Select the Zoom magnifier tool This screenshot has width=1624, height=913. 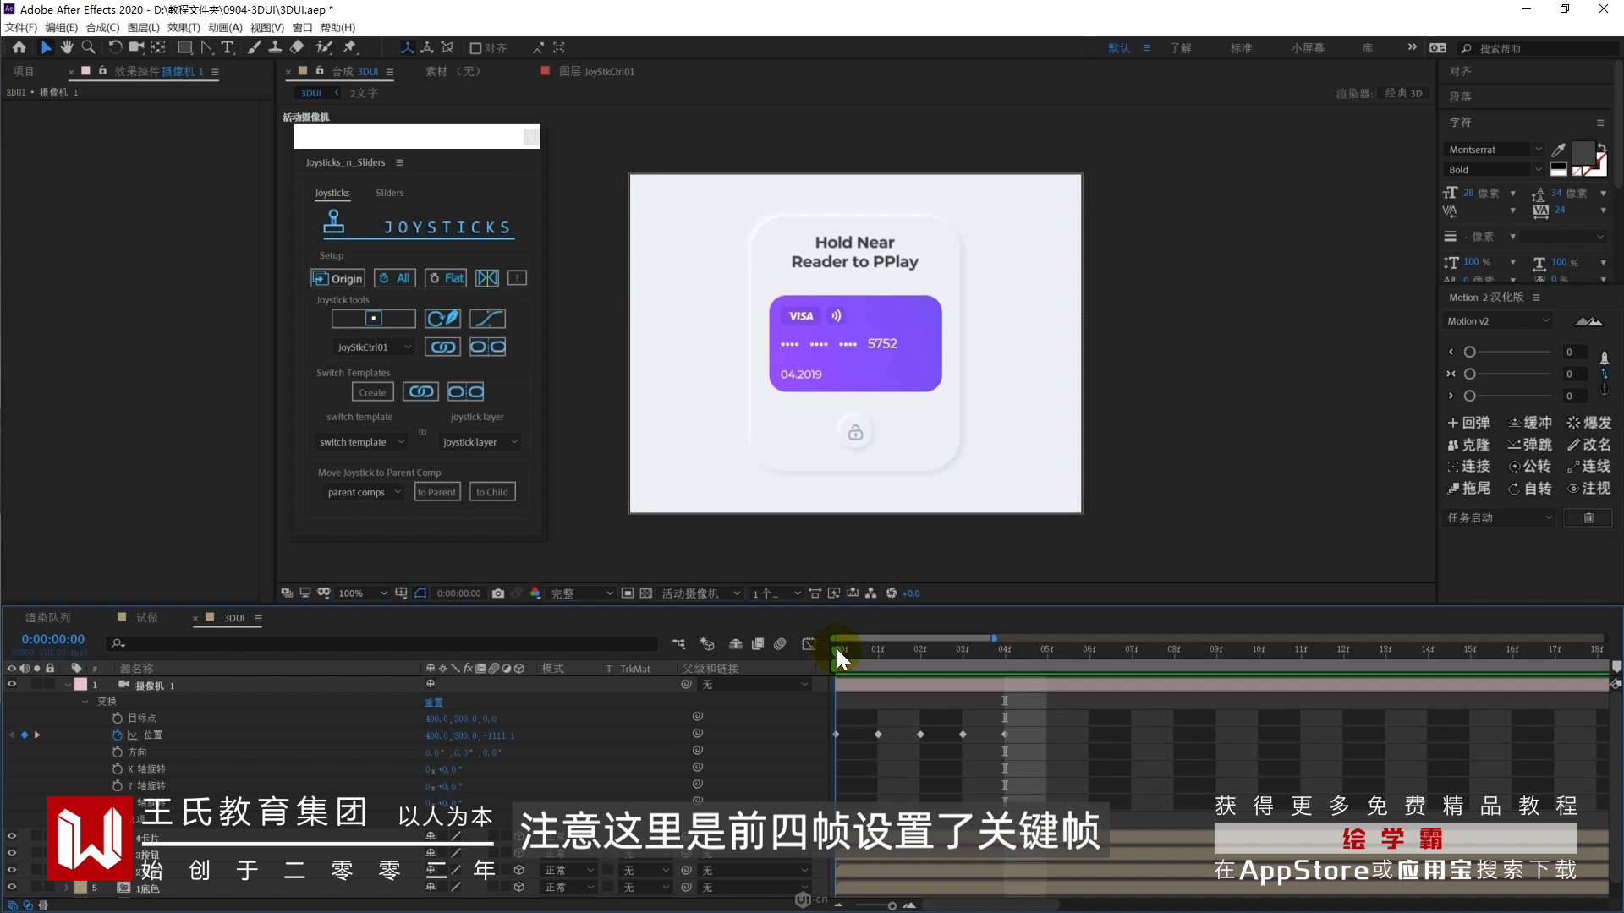pos(88,47)
